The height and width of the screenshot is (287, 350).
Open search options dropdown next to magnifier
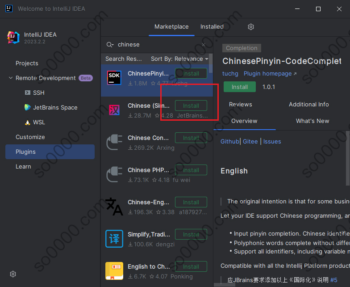112,46
